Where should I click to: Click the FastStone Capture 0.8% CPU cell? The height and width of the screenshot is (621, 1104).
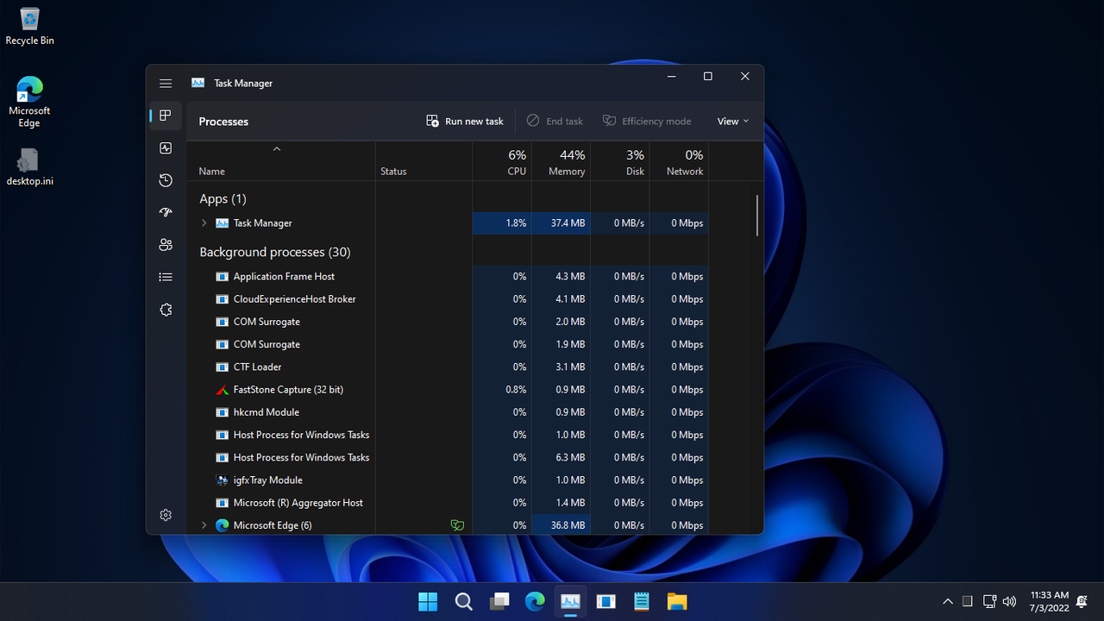coord(502,390)
